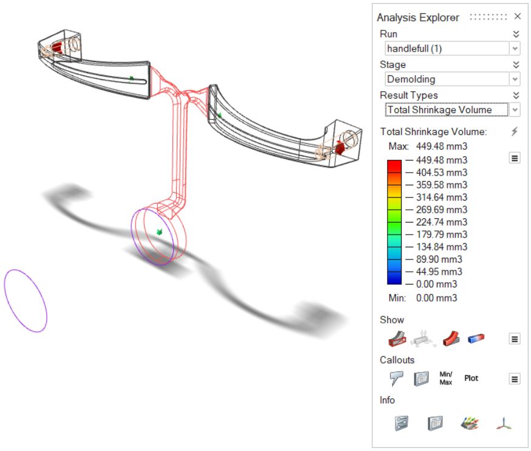Open the Demolding stage dropdown

(x=515, y=79)
